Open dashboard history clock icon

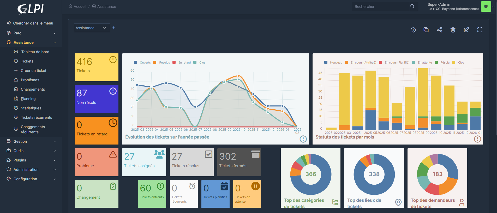pos(413,30)
